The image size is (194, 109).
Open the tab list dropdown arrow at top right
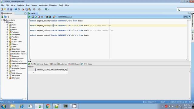click(189, 13)
